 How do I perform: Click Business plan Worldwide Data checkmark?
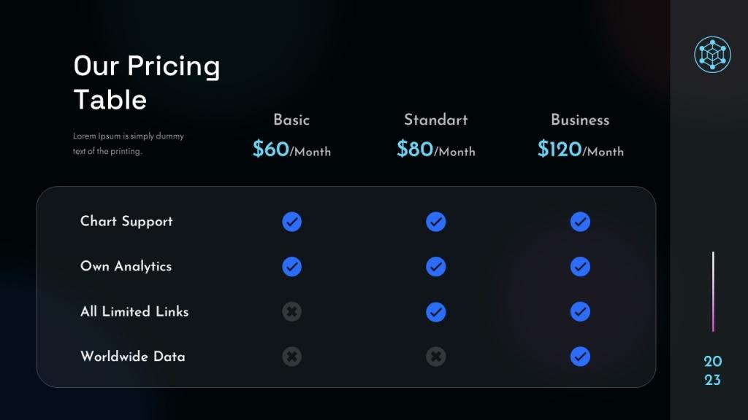pyautogui.click(x=580, y=357)
